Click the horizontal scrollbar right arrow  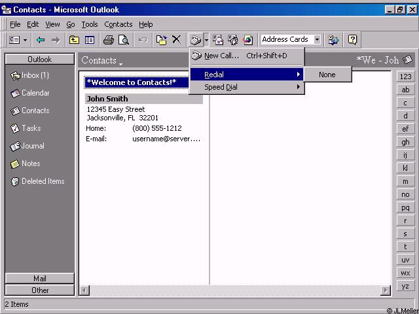click(x=386, y=290)
